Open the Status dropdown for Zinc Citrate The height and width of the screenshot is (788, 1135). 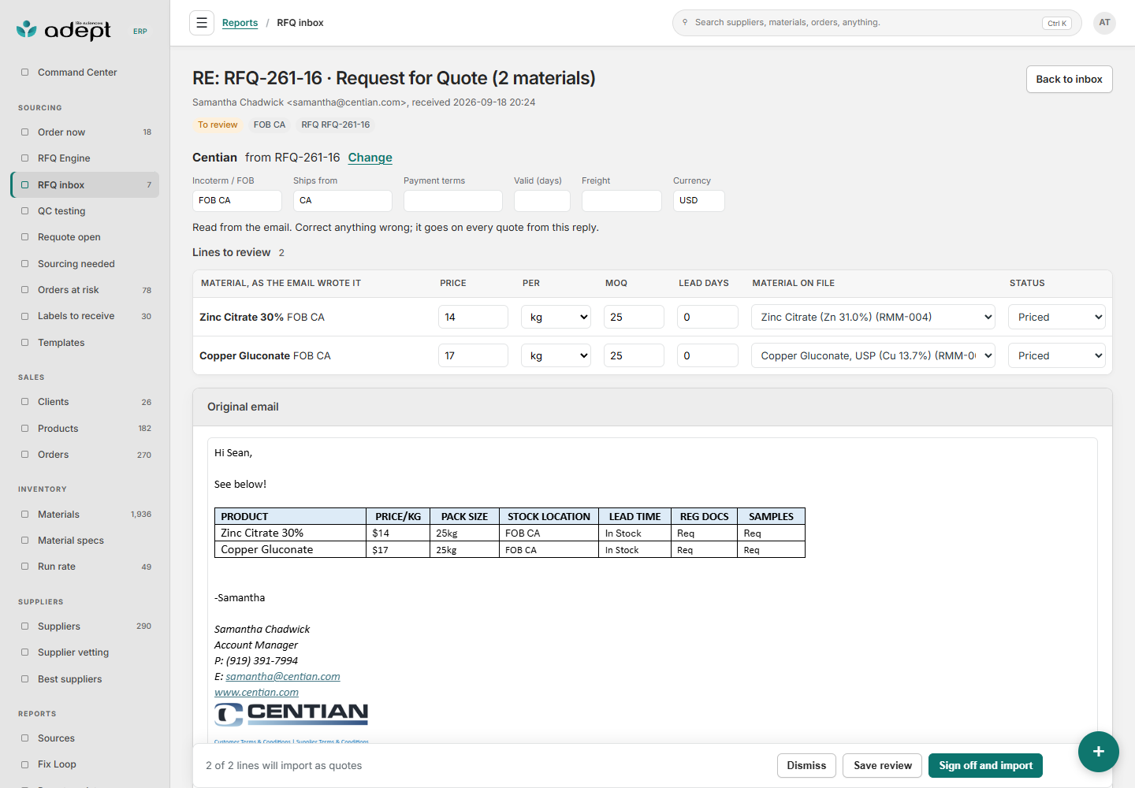click(1056, 317)
